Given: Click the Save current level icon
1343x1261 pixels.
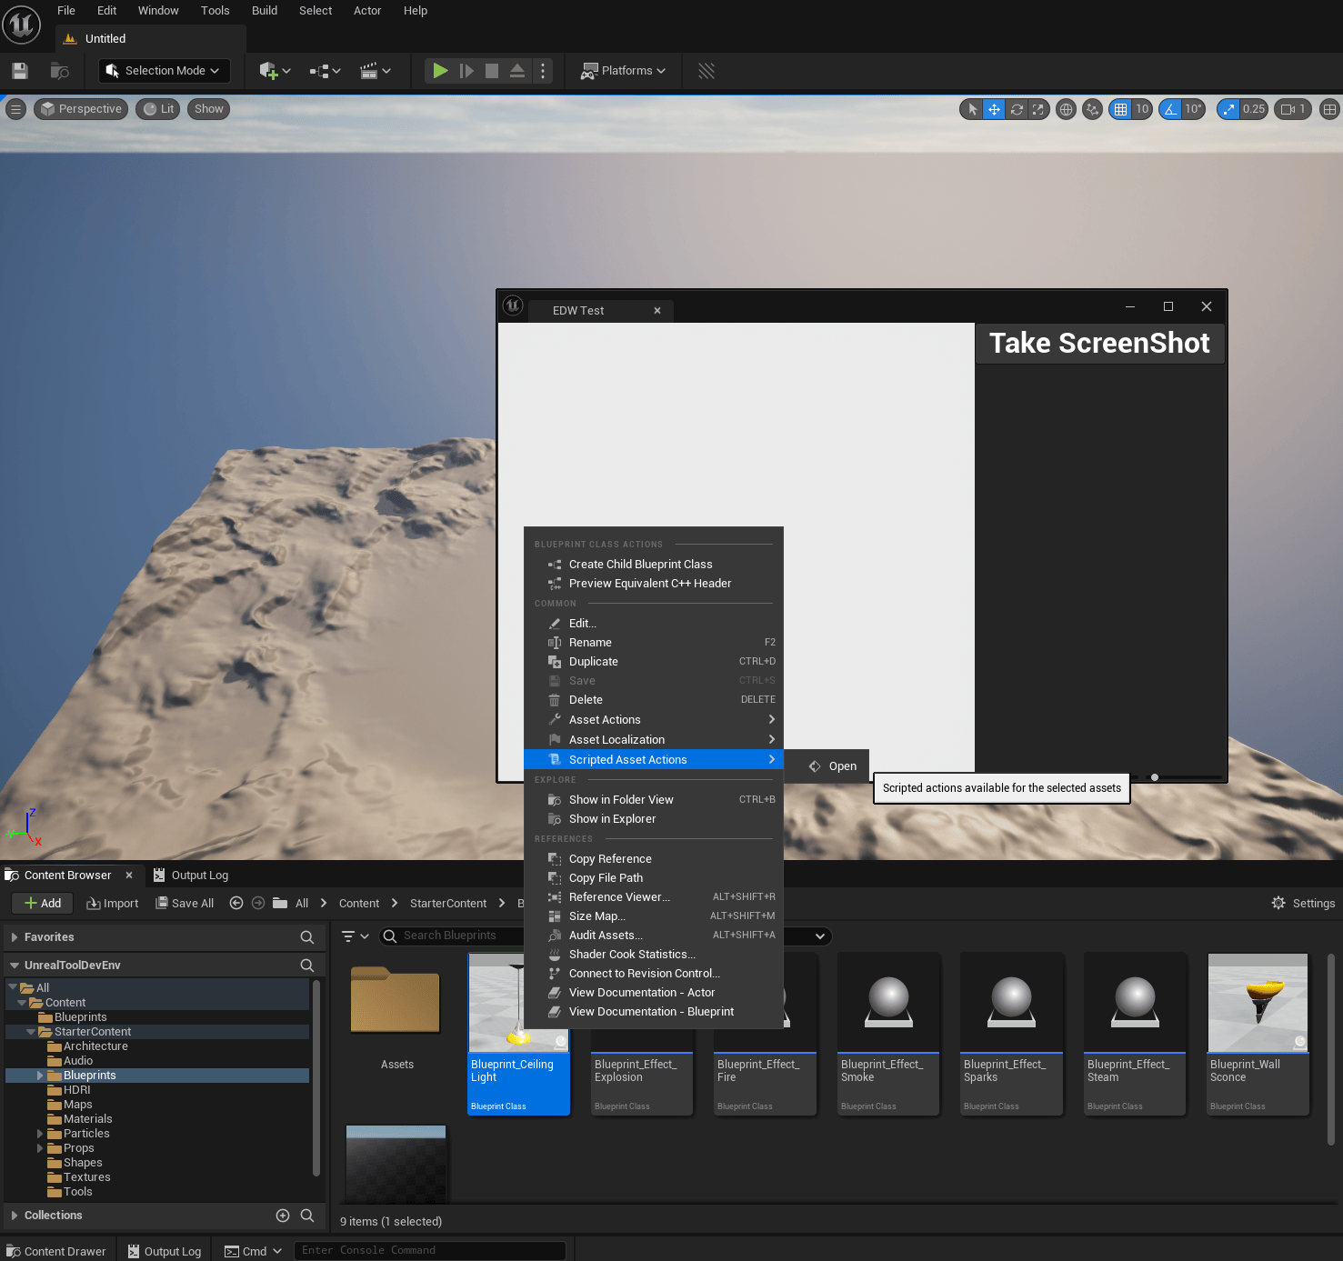Looking at the screenshot, I should tap(20, 71).
